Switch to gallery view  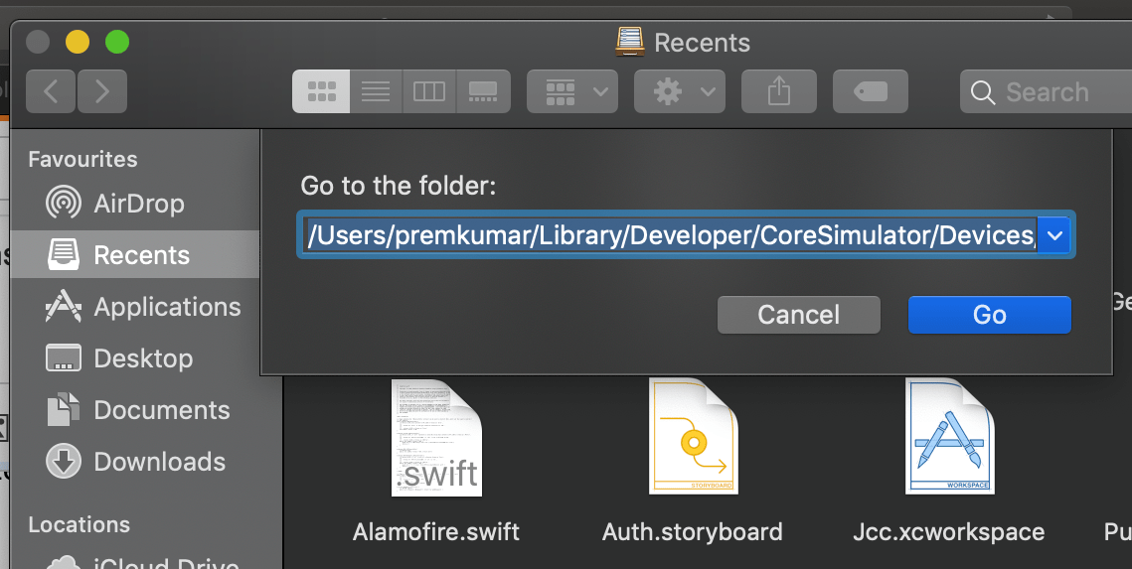483,91
